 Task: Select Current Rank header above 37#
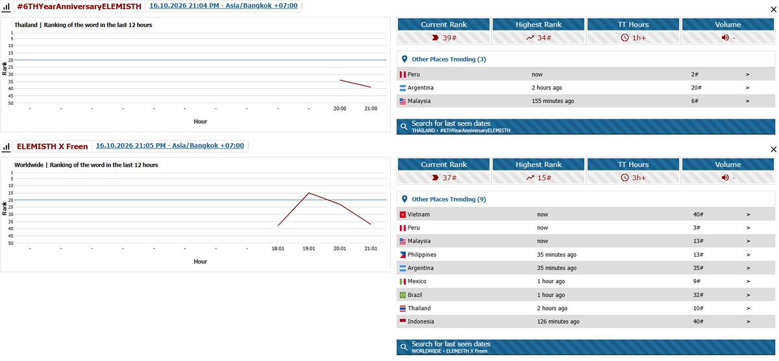444,165
